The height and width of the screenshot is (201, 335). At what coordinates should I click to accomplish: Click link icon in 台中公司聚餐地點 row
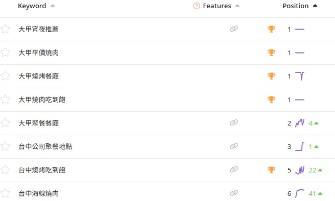[234, 146]
